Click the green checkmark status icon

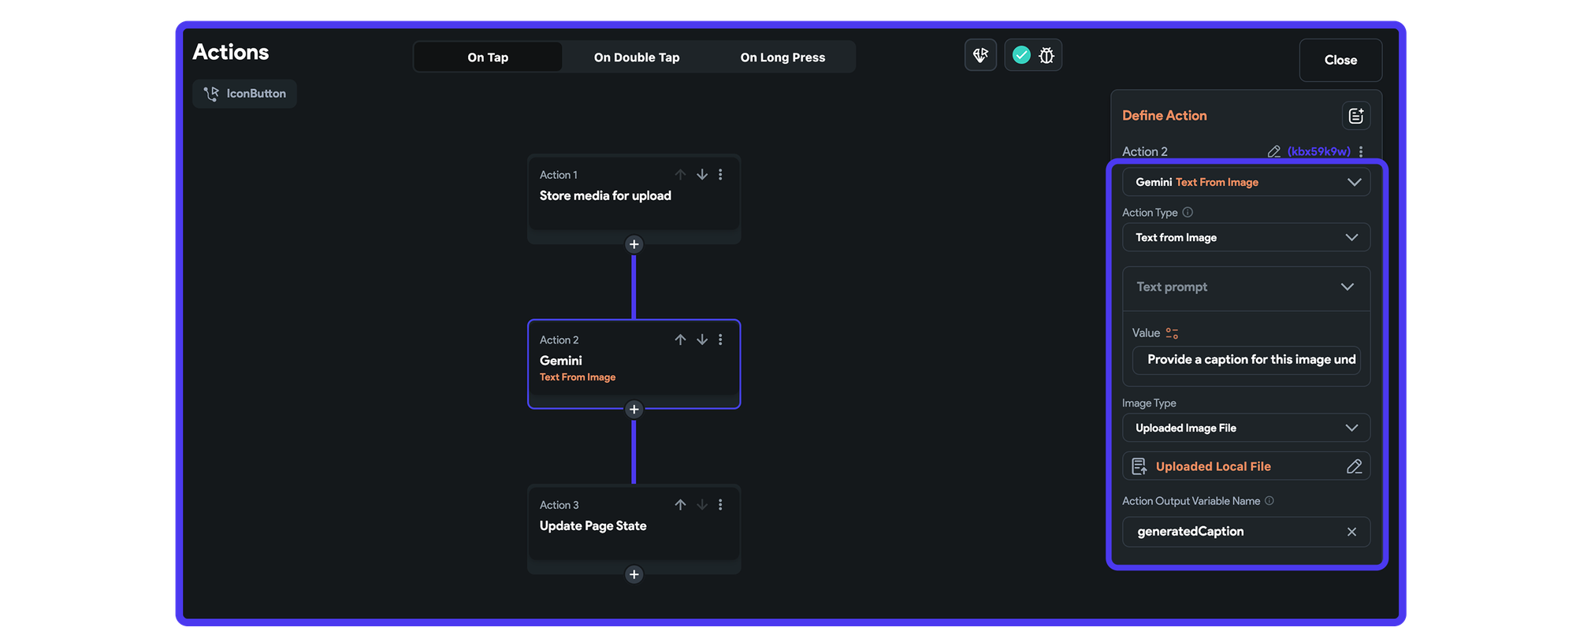click(x=1021, y=55)
